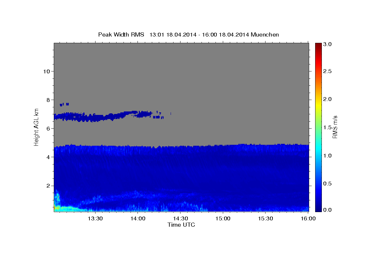Image resolution: width=382 pixels, height=254 pixels.
Task: Click the colorbar value 1.5
Action: click(327, 127)
